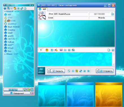Click the N icon in bottom toolbar
Viewport: 124px width, 107px height.
88,71
